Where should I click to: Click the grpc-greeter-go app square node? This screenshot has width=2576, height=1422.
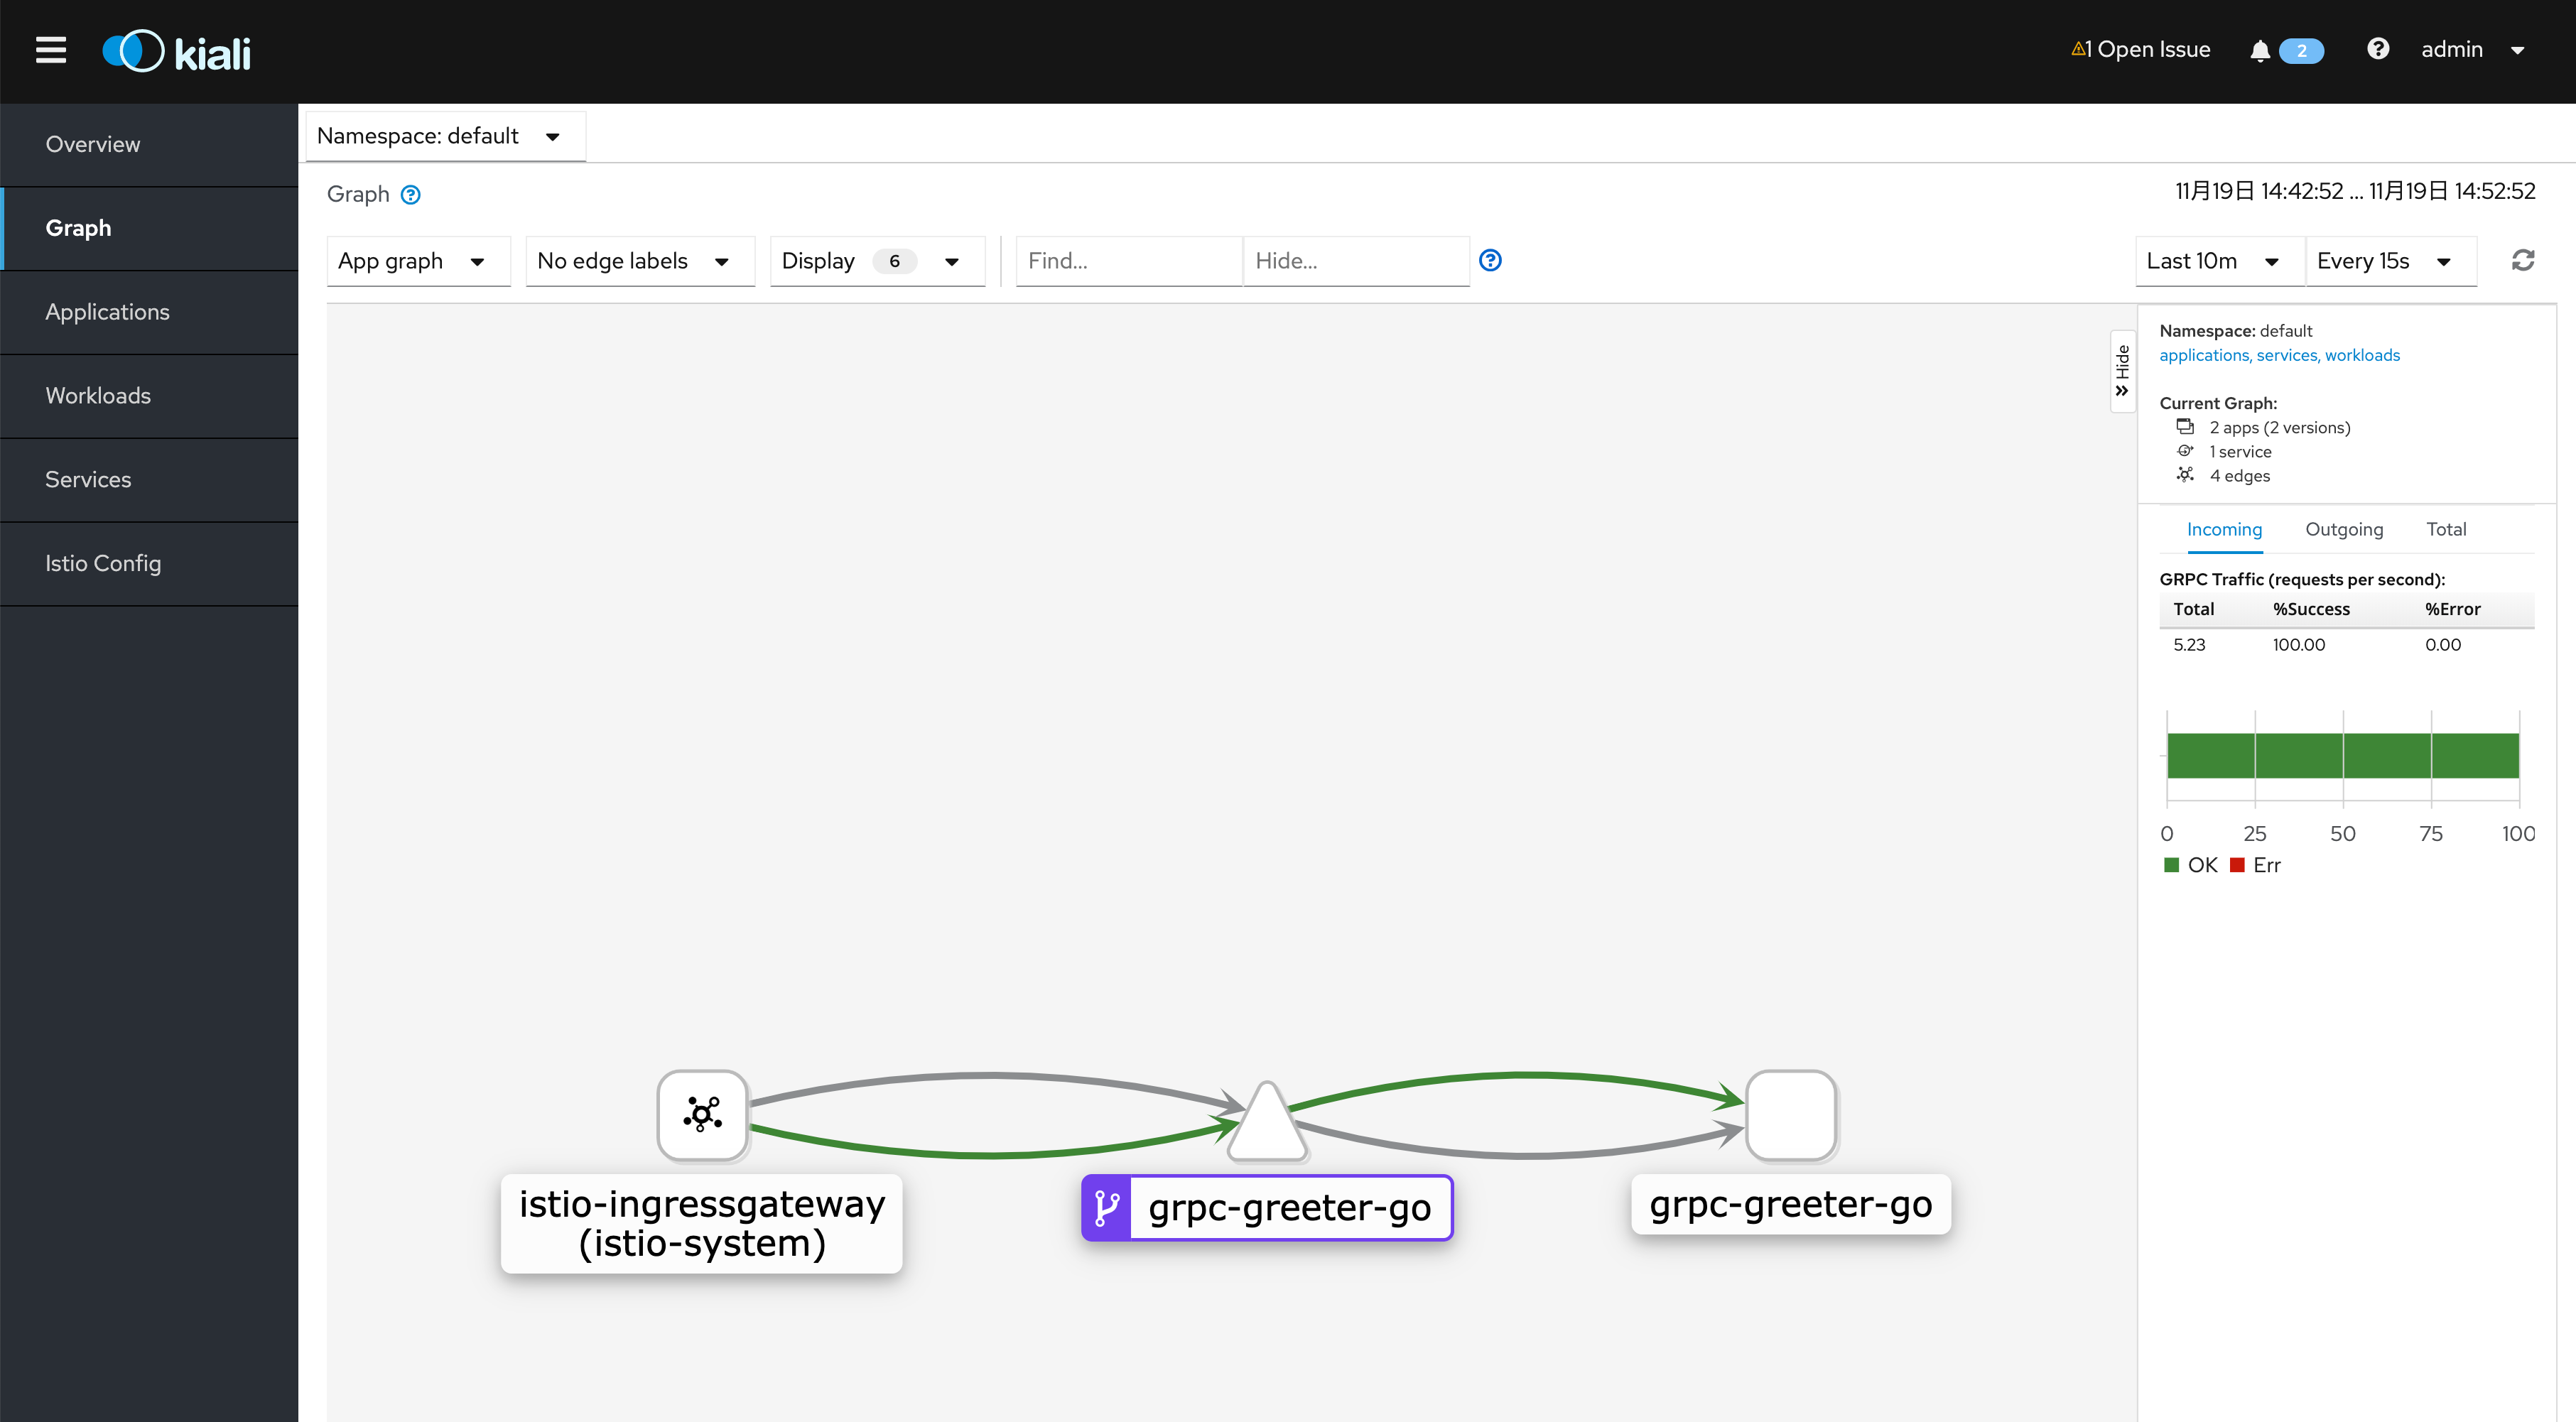1790,1114
